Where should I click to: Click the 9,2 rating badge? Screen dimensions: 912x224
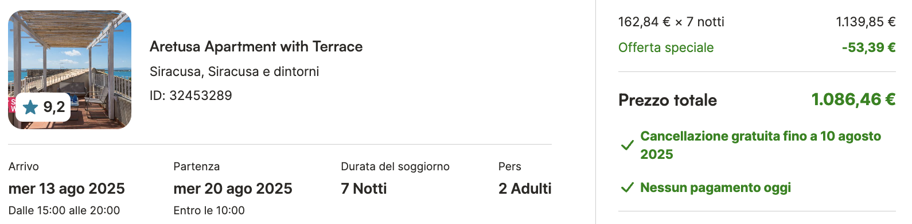tap(43, 107)
